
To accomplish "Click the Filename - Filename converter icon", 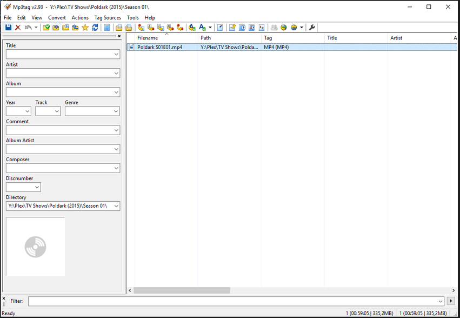I will click(x=161, y=27).
